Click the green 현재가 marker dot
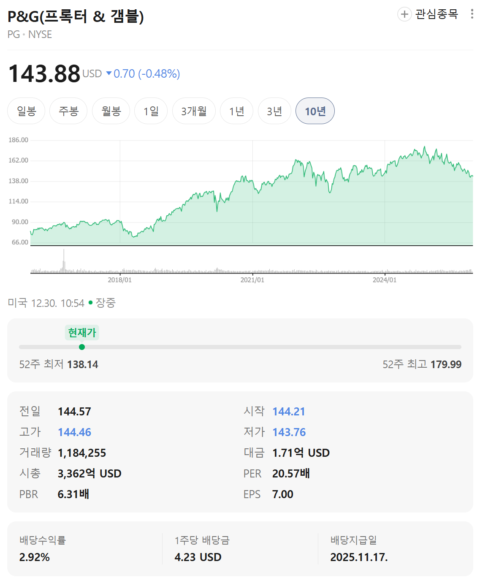 click(x=82, y=347)
